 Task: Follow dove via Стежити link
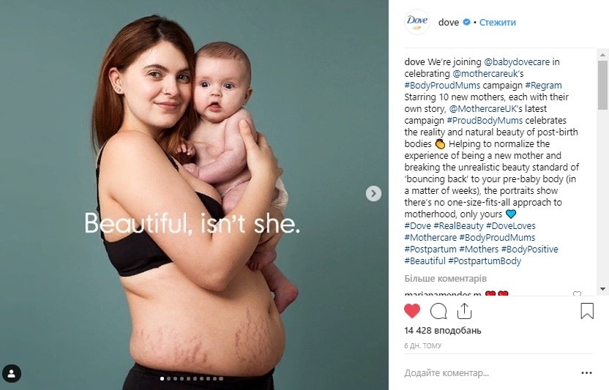[x=498, y=23]
